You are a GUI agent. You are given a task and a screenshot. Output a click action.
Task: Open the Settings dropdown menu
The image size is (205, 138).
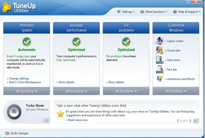tap(126, 12)
